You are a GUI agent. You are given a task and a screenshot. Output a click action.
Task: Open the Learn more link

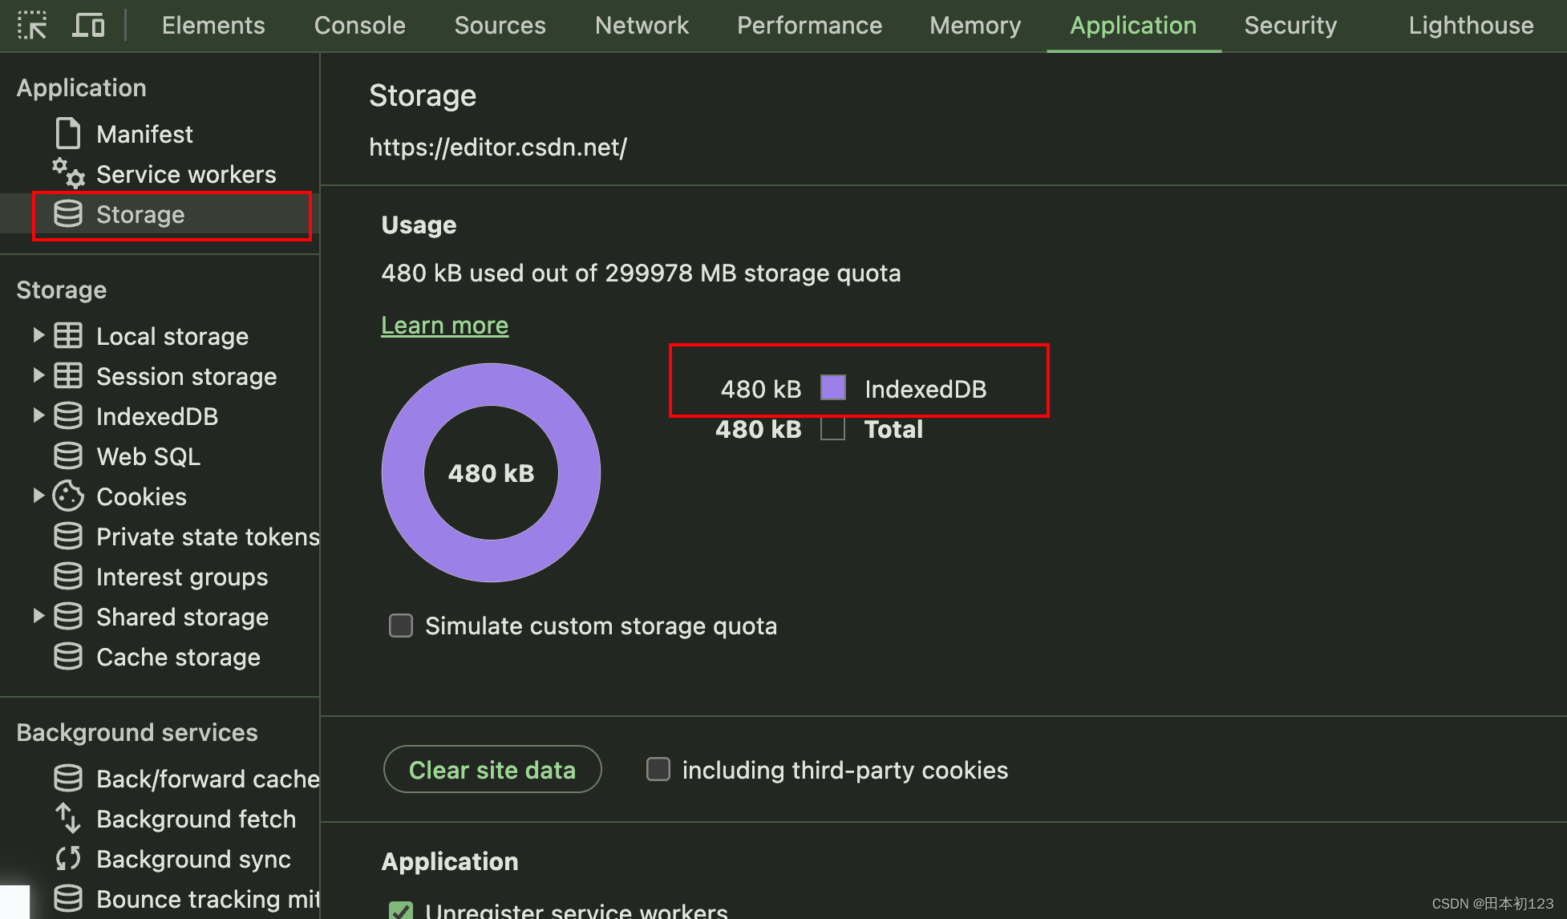pyautogui.click(x=445, y=325)
